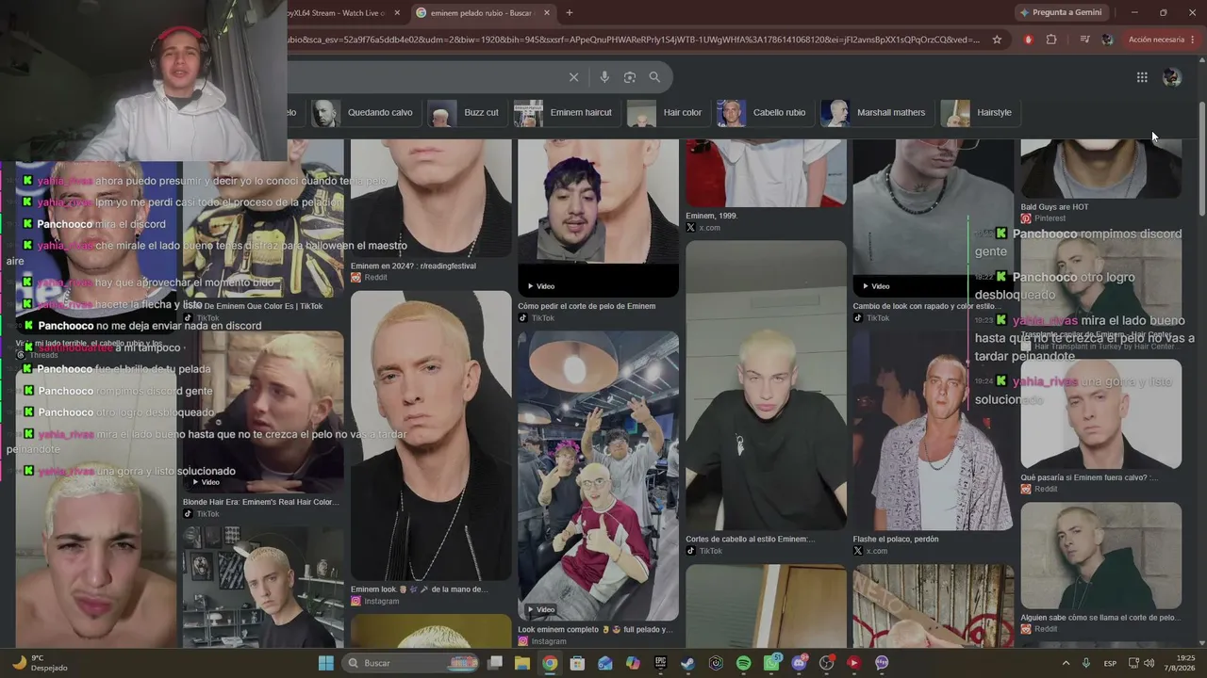Show hidden system tray icons
Viewport: 1207px width, 678px height.
1066,663
